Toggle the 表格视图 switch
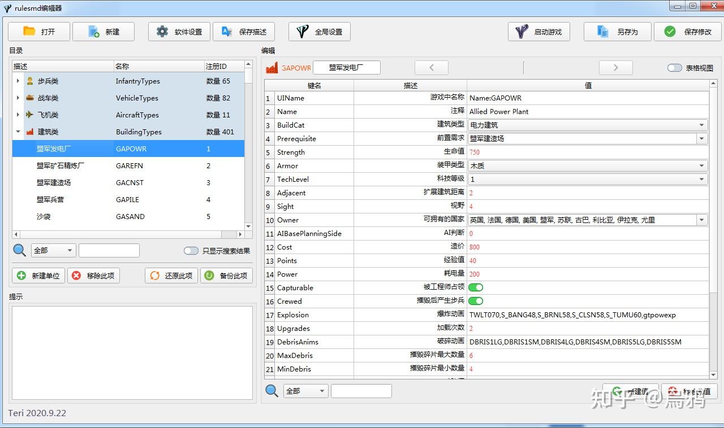 click(674, 68)
